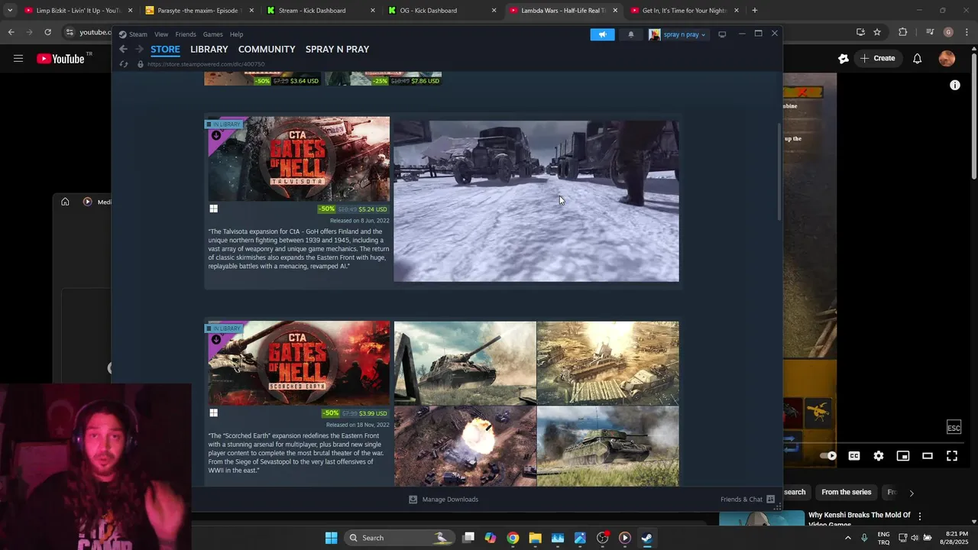Open the Help menu in Steam
Screen dimensions: 978x550
[x=237, y=34]
